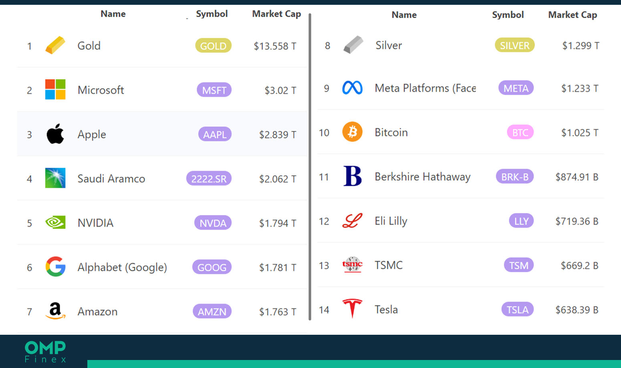
Task: Click the NVIDIA green eye logo
Action: tap(55, 222)
